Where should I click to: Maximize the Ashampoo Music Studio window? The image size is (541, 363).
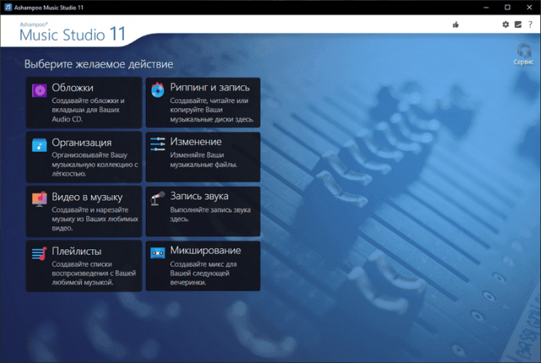pyautogui.click(x=508, y=7)
